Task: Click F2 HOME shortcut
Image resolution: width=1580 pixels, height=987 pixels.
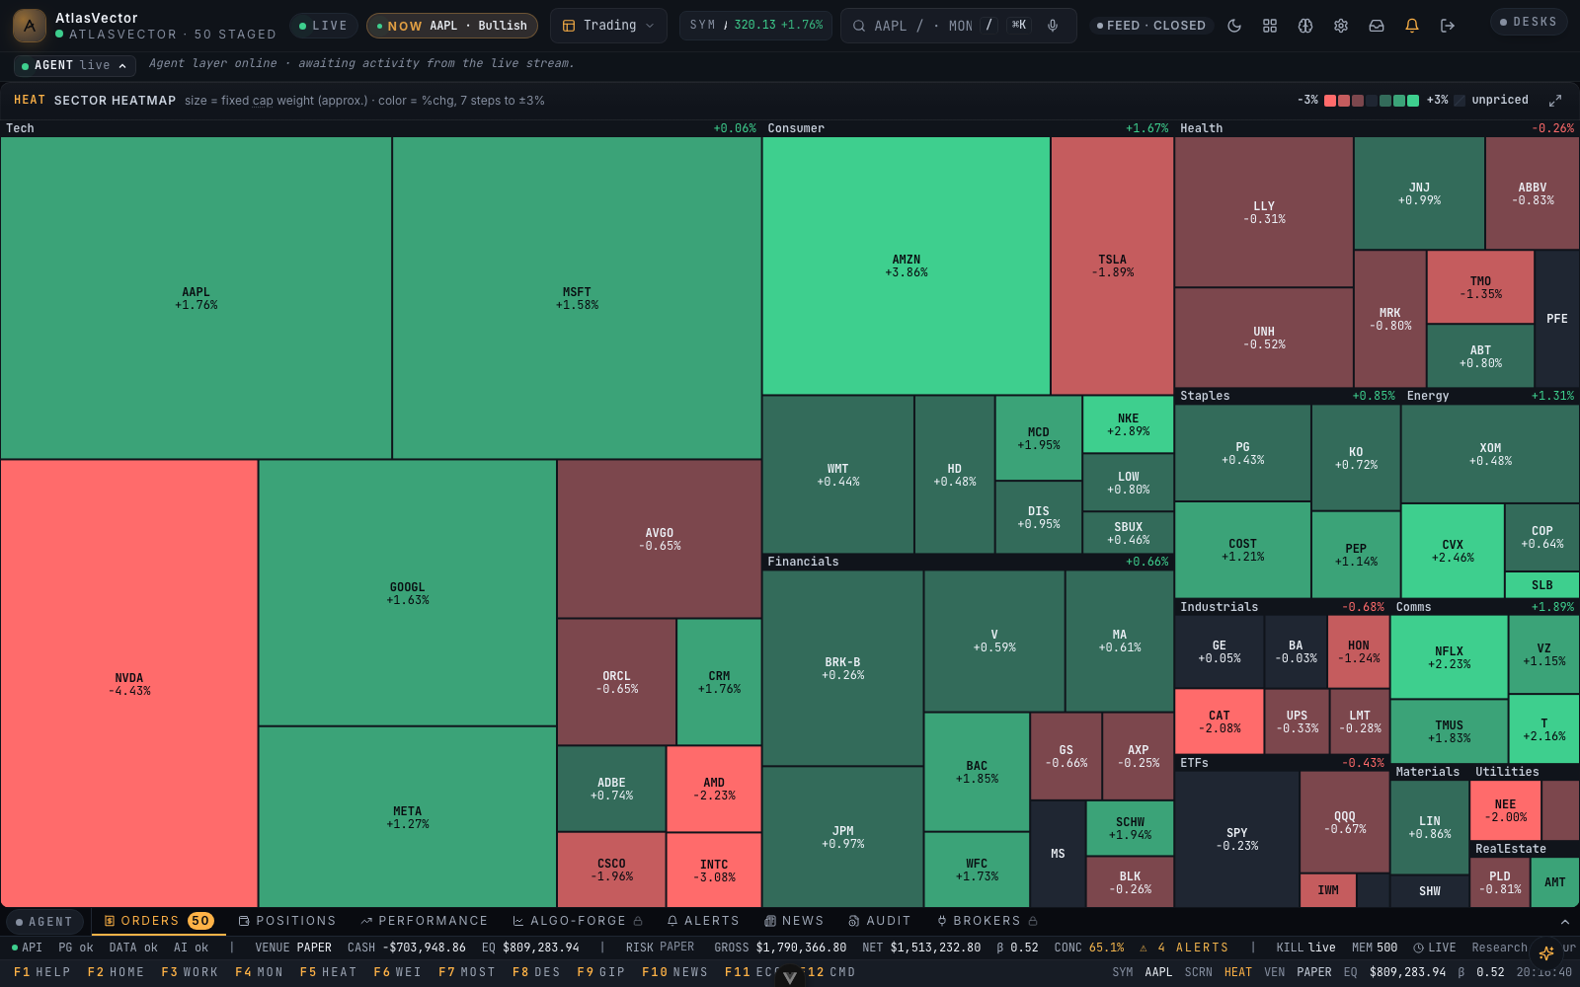Action: point(117,972)
